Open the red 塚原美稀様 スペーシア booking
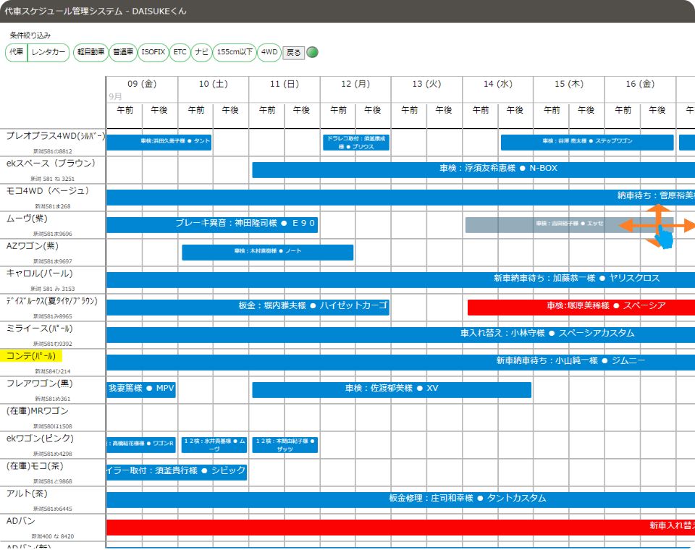695x550 pixels. click(x=581, y=307)
